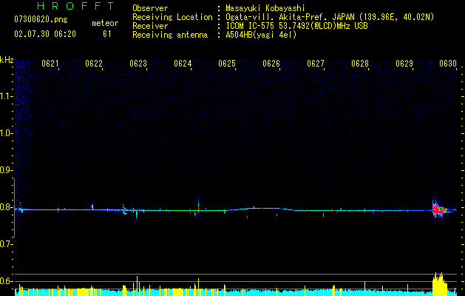Click the 1.1 kHz frequency label
The width and height of the screenshot is (465, 296).
point(6,96)
